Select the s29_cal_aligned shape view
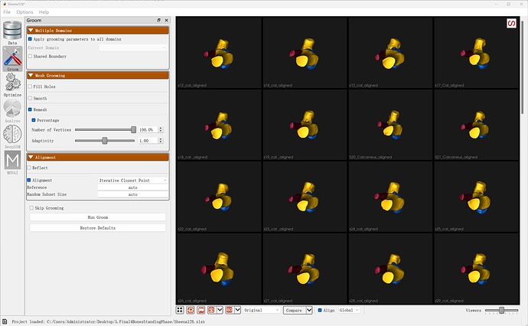528x326 pixels. click(x=477, y=269)
